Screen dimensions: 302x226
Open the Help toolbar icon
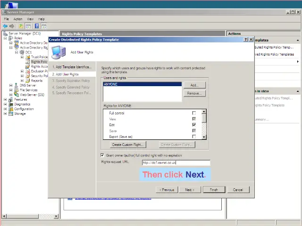(x=37, y=26)
